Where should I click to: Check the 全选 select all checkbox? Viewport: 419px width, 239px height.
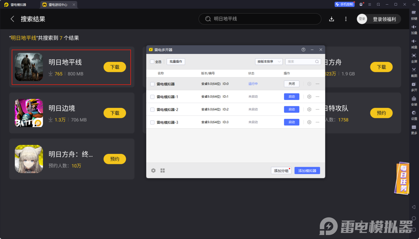pos(152,62)
